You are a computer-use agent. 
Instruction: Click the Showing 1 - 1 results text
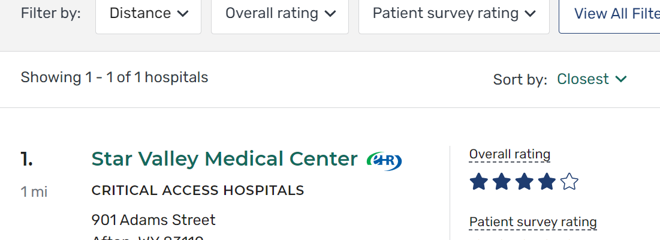pyautogui.click(x=114, y=77)
